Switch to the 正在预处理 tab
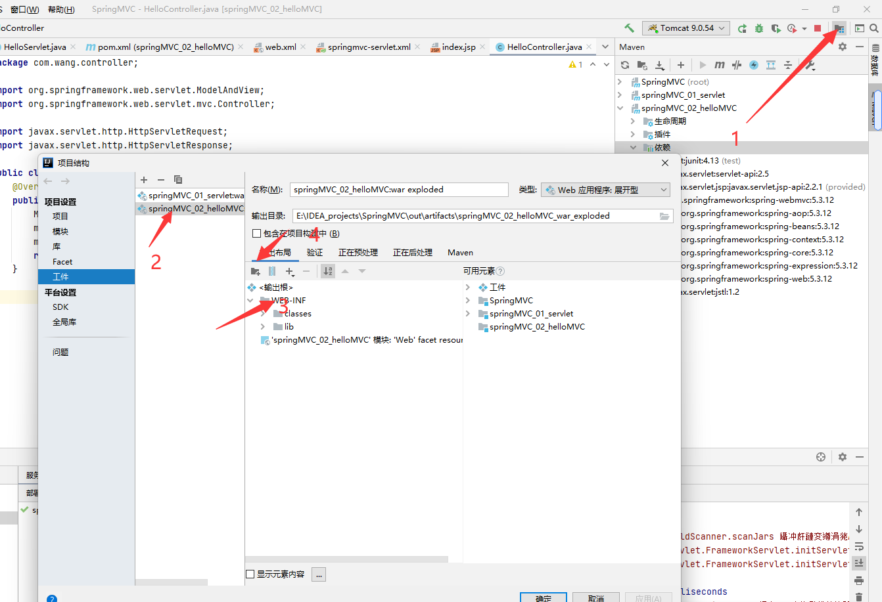This screenshot has height=602, width=882. pyautogui.click(x=358, y=253)
